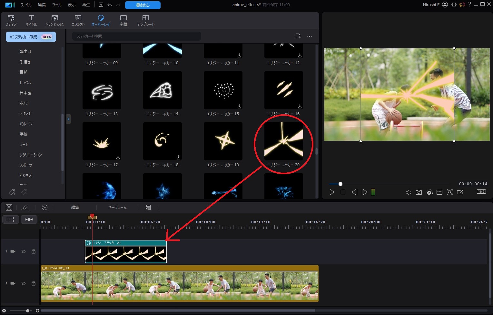
Task: Select the 手描き category
Action: tap(25, 62)
